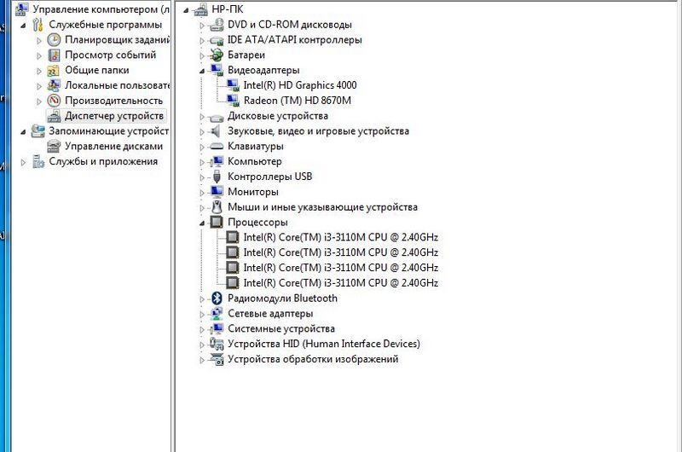Click the Мыши и иные указывающие устройства icon
The image size is (682, 452).
click(217, 207)
